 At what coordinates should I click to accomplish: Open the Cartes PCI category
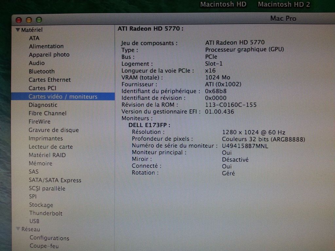(x=43, y=88)
